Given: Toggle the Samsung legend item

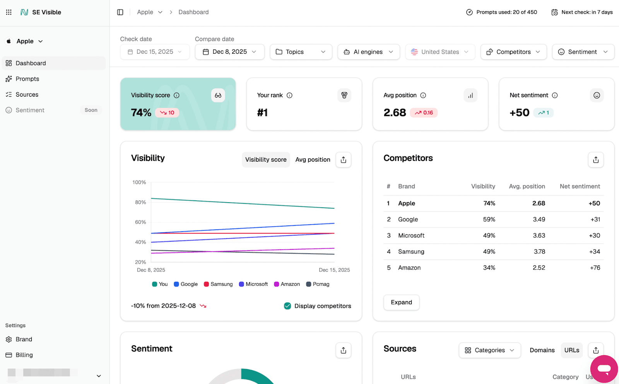Looking at the screenshot, I should pos(218,284).
